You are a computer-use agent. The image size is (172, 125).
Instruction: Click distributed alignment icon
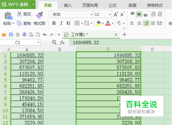160,23
